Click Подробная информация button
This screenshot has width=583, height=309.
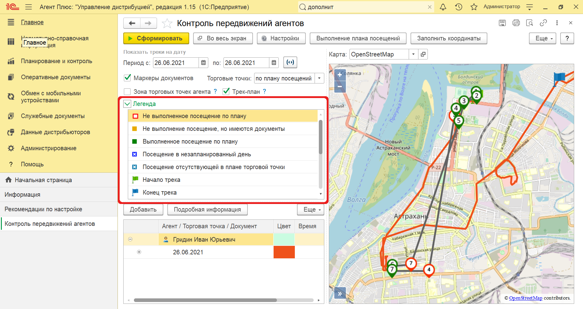point(207,209)
